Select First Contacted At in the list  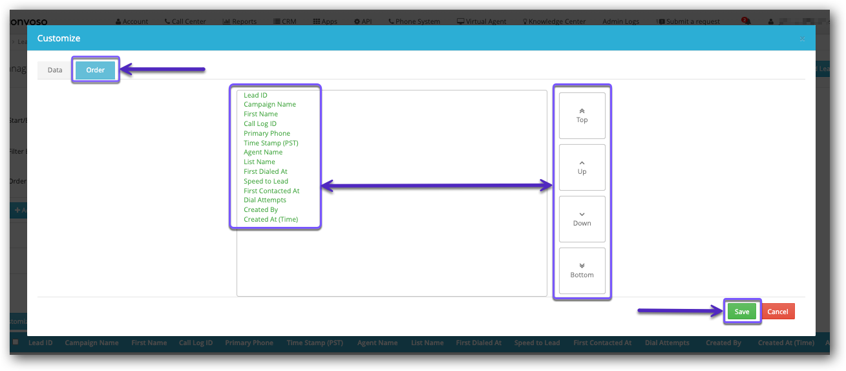pos(271,191)
